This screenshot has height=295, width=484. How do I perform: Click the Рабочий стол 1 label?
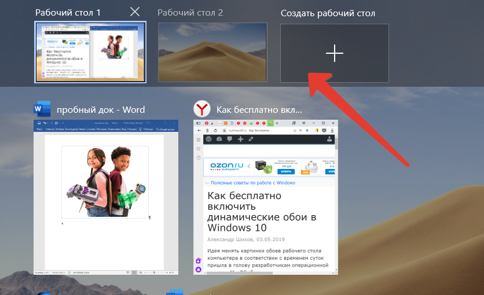coord(68,13)
